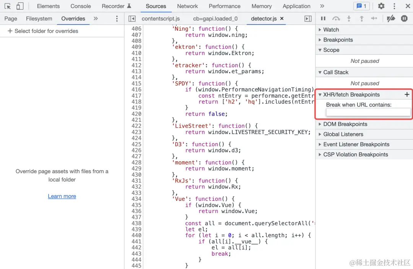Step out of current function
Image resolution: width=413 pixels, height=269 pixels.
coord(362,18)
